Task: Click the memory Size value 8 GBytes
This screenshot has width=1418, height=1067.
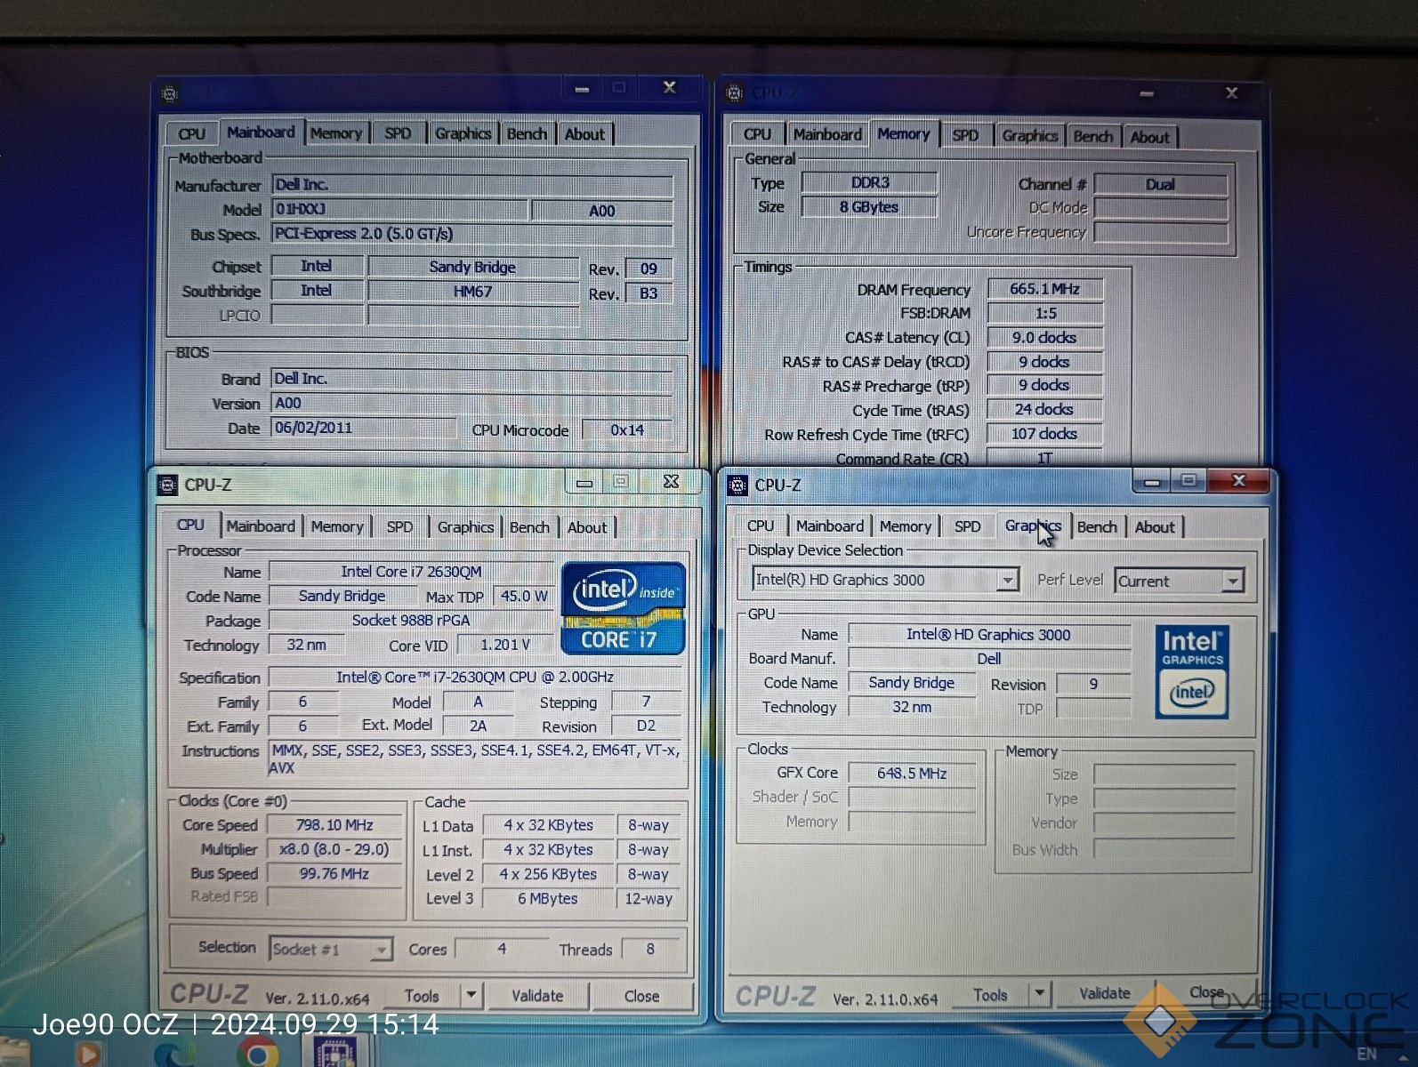Action: (870, 207)
